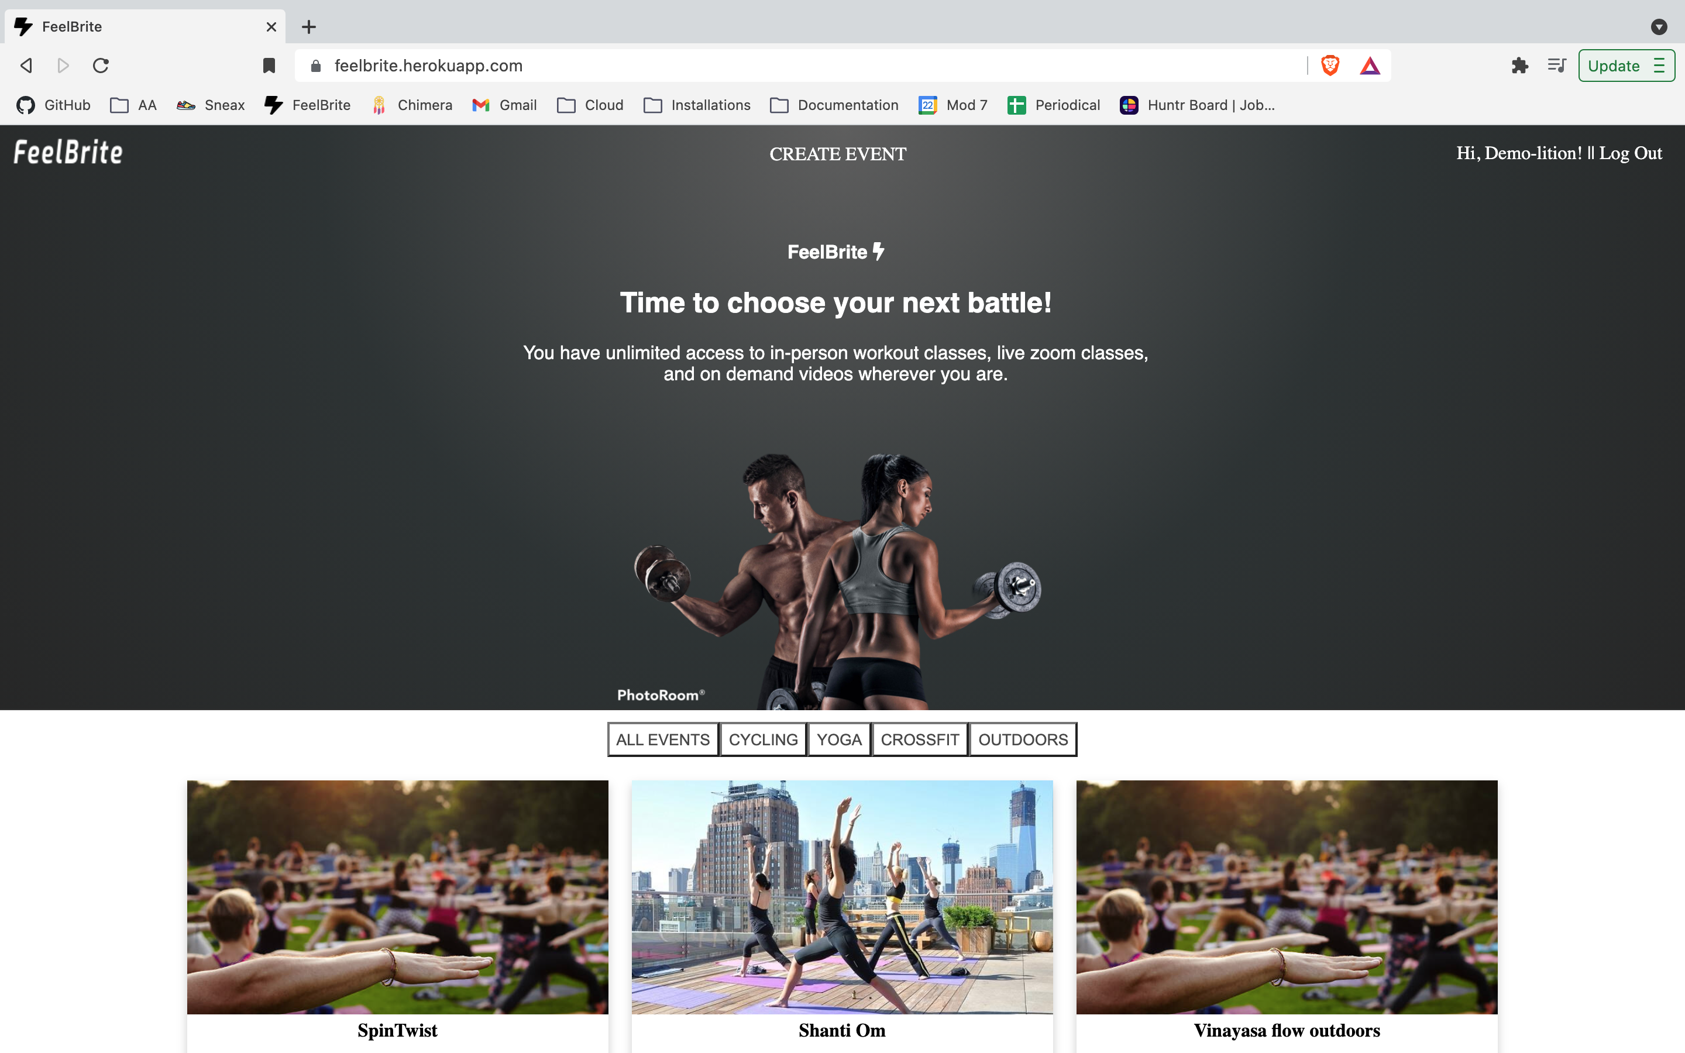
Task: Click the Brave Shields lion icon
Action: 1330,66
